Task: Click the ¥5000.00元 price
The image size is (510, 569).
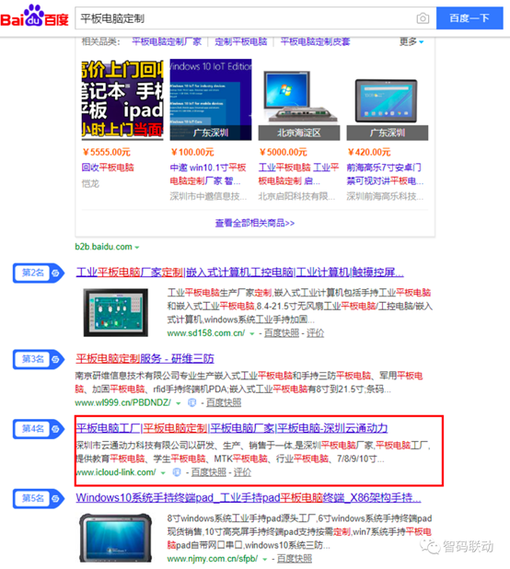Action: tap(284, 152)
